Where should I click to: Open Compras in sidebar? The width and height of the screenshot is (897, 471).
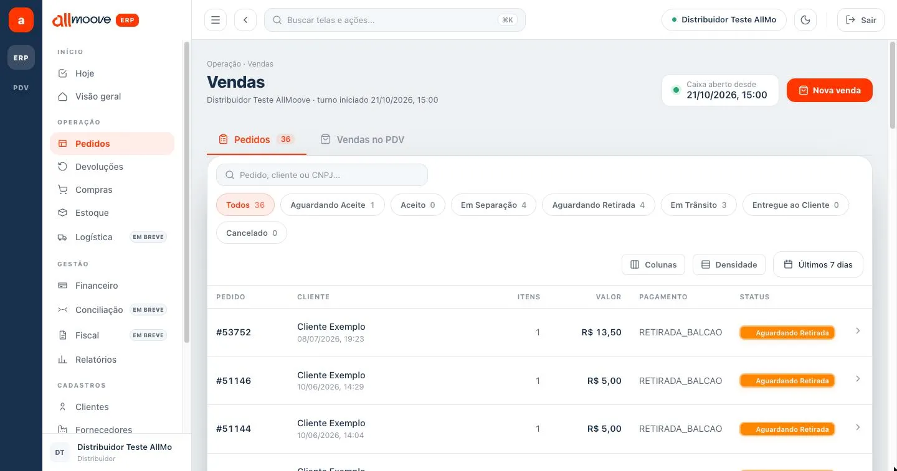click(112, 190)
